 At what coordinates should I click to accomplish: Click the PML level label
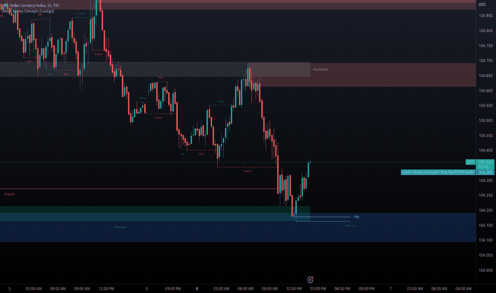click(357, 217)
